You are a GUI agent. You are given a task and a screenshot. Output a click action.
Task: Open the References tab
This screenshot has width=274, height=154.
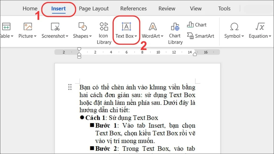pos(133,9)
